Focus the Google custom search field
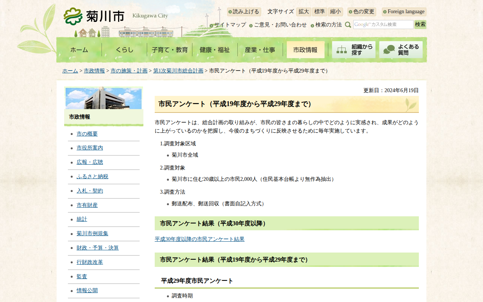This screenshot has width=483, height=302. click(x=383, y=25)
